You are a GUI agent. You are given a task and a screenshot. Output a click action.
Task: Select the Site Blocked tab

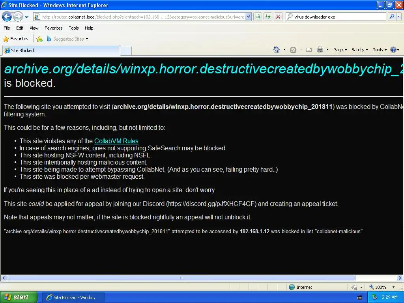coord(61,50)
